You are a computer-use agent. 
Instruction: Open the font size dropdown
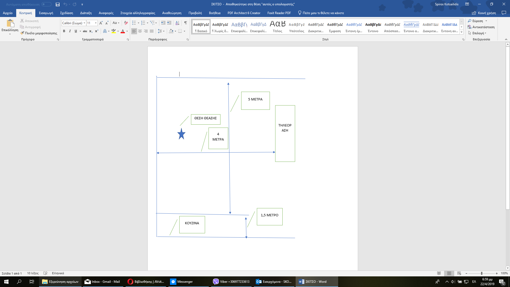click(x=96, y=23)
